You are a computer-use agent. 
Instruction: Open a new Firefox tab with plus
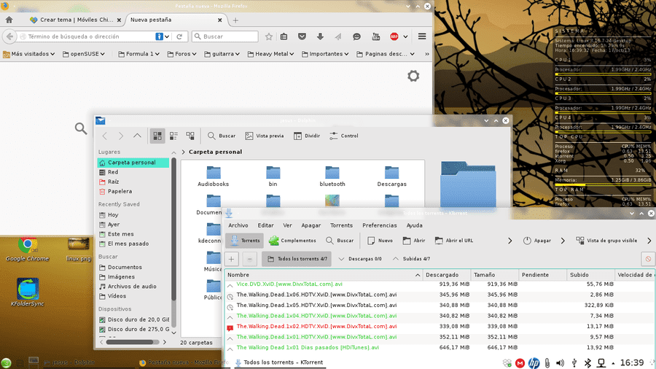[235, 20]
